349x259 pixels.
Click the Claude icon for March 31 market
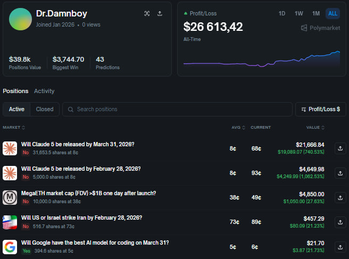pyautogui.click(x=10, y=148)
